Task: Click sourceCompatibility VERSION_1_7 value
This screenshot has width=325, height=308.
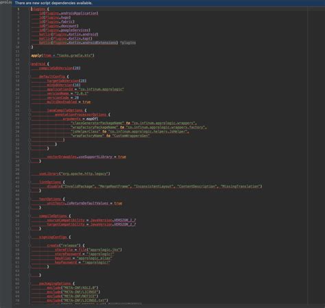Action: tap(125, 220)
